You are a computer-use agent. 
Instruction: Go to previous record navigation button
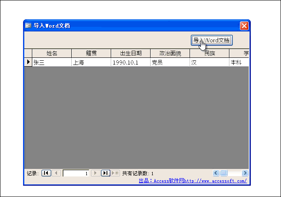(x=56, y=173)
